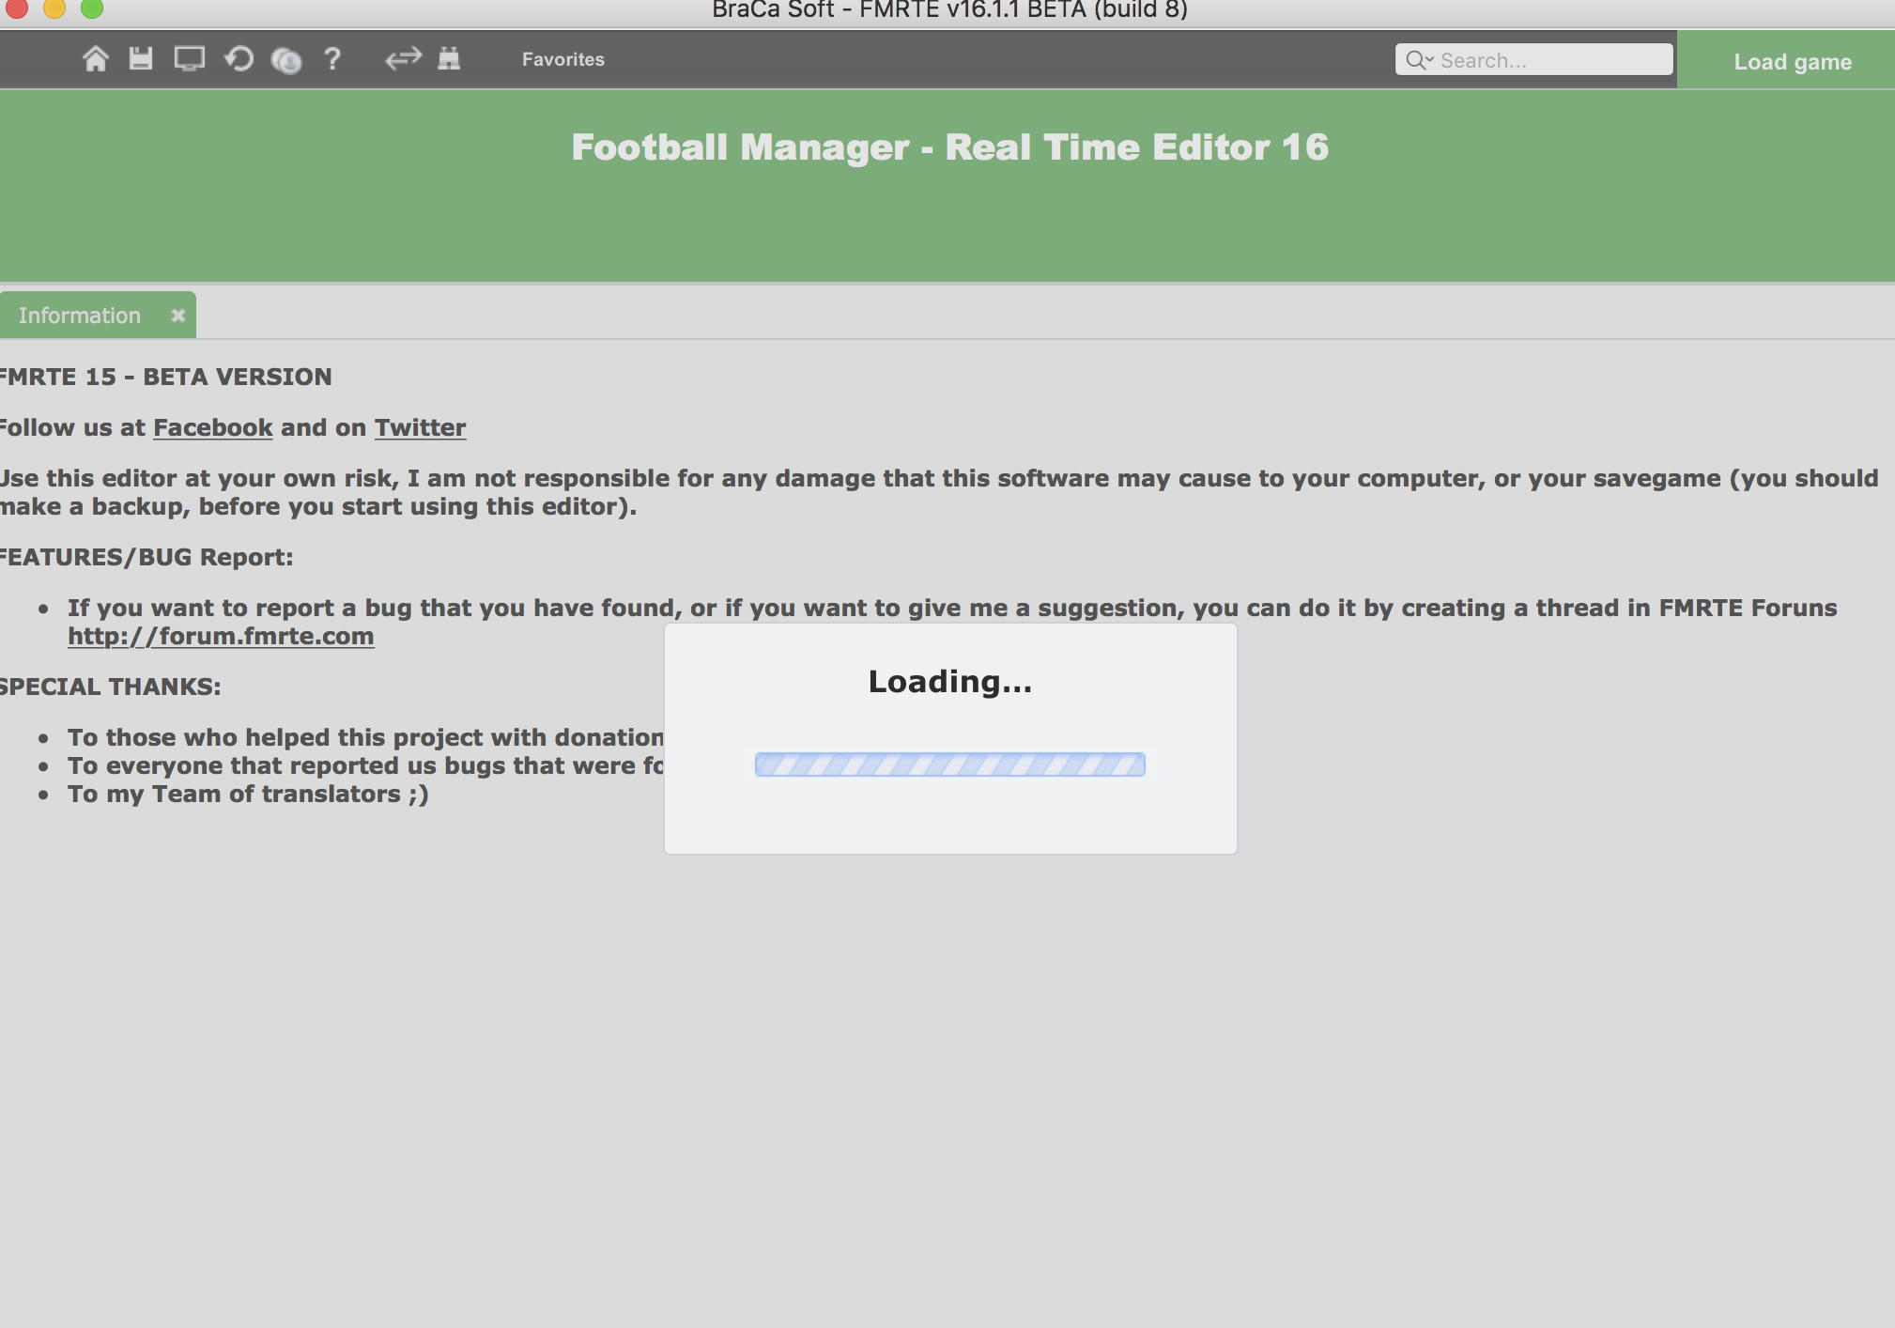
Task: Open the Favorites menu
Action: 563,59
